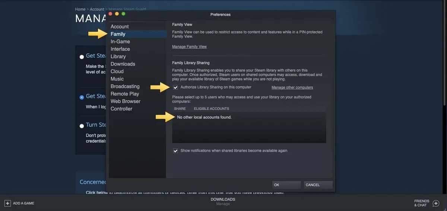Toggle Show notifications for shared libraries checkbox

[x=175, y=151]
